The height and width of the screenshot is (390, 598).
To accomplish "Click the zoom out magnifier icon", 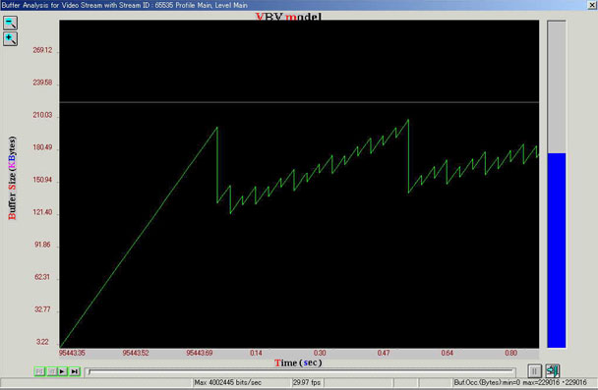I will pyautogui.click(x=10, y=23).
